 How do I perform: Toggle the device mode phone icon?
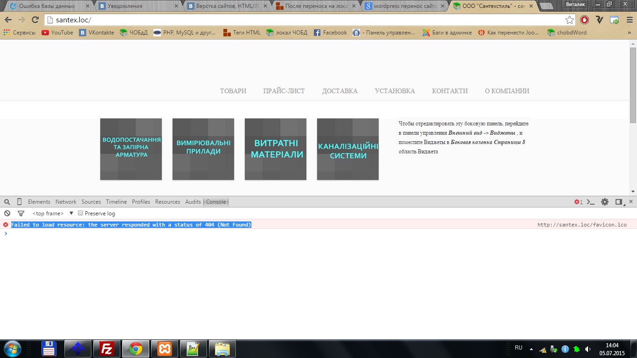(19, 202)
